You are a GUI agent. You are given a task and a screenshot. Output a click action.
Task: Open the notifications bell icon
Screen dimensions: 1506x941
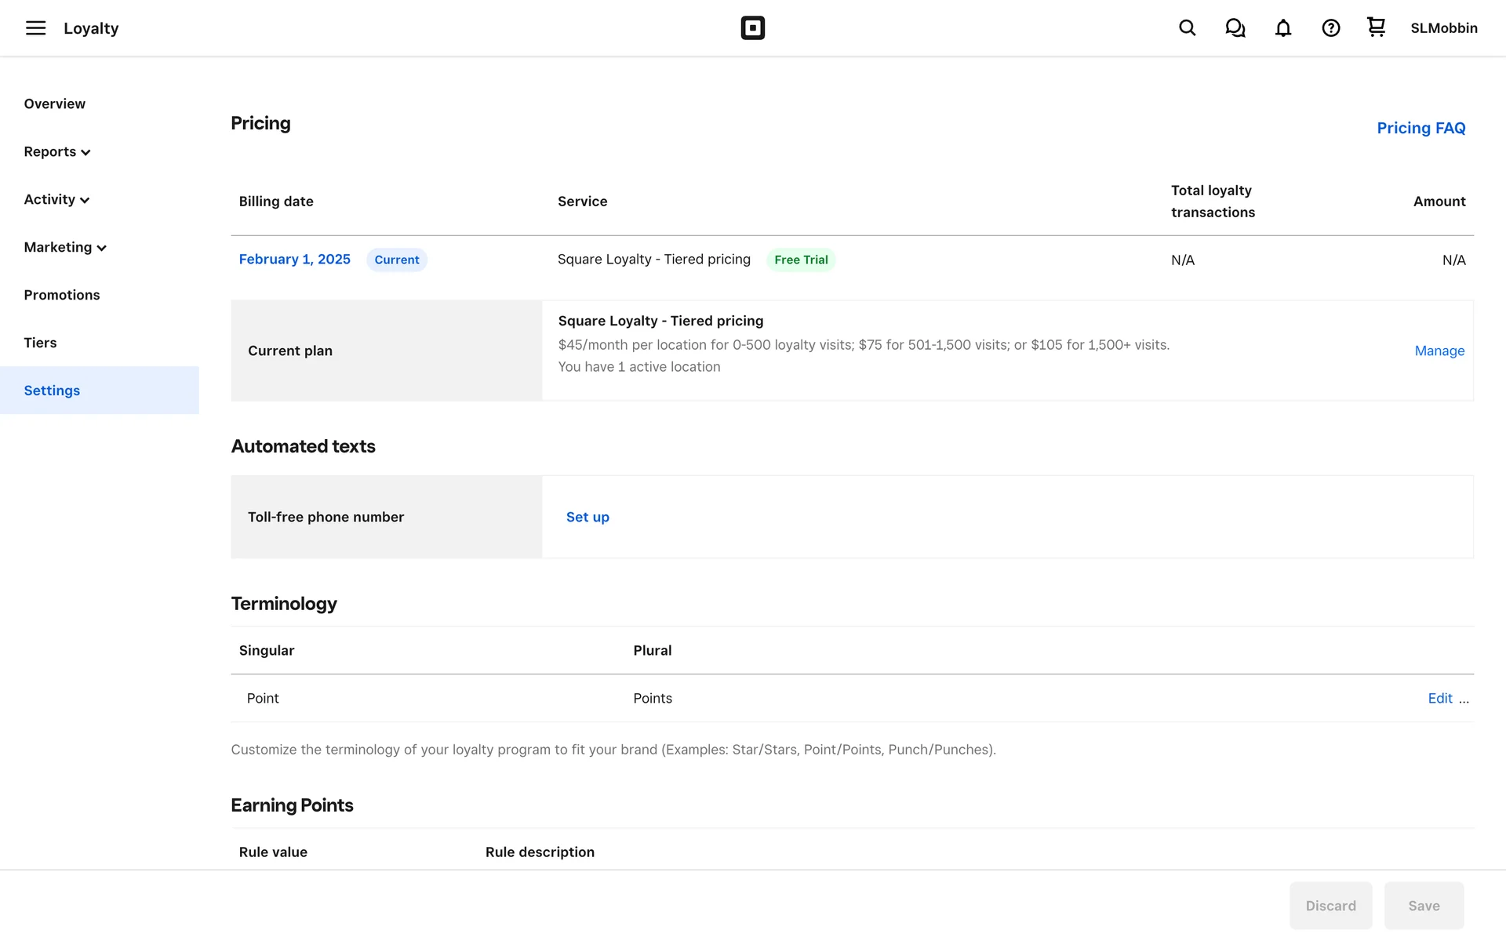(1282, 28)
